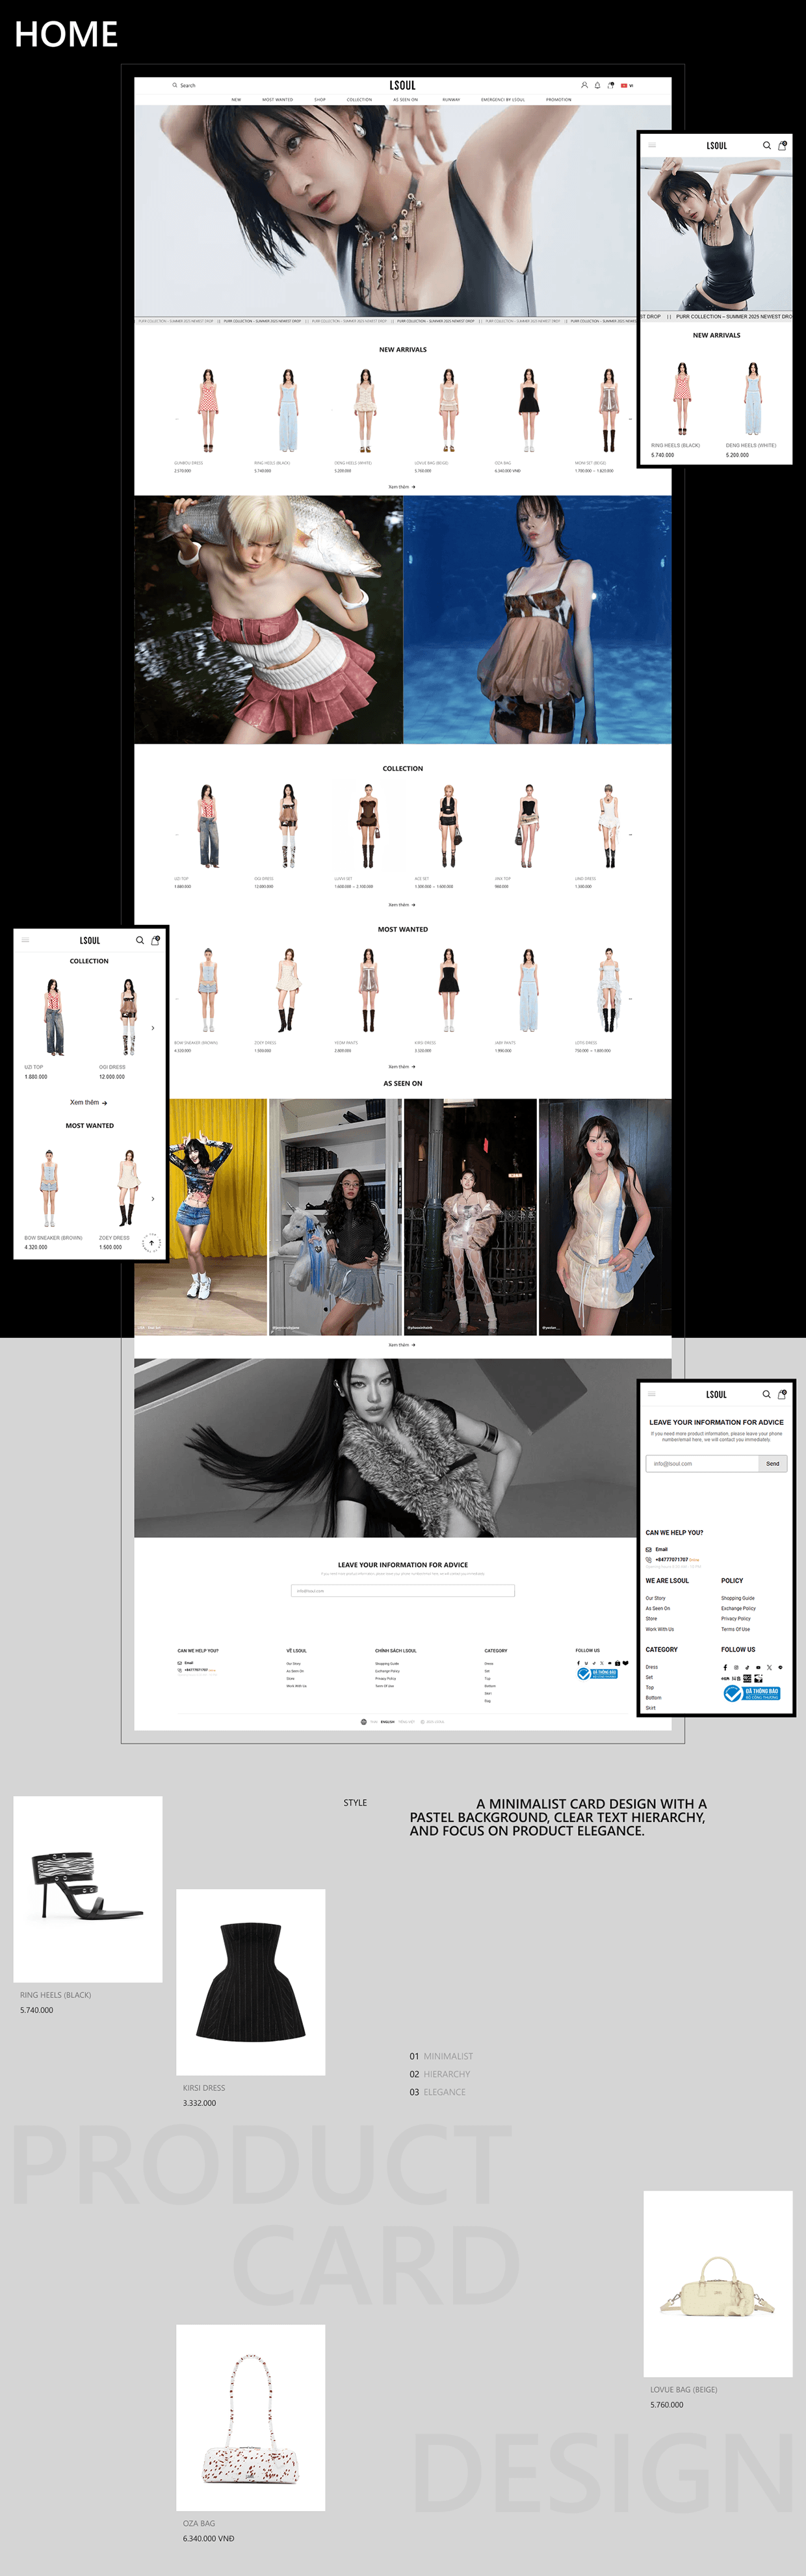The image size is (806, 2576).
Task: Click X icon in mobile Follow Us
Action: click(769, 1668)
